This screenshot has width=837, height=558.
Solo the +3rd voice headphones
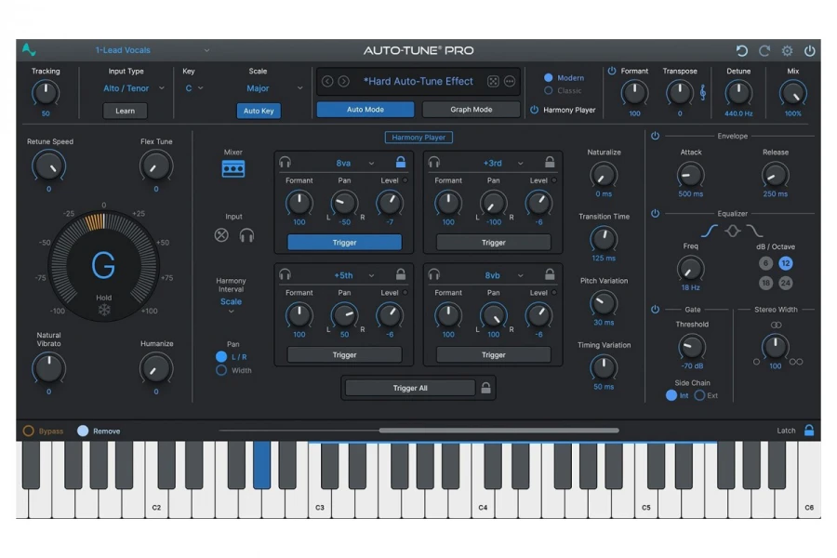click(434, 163)
